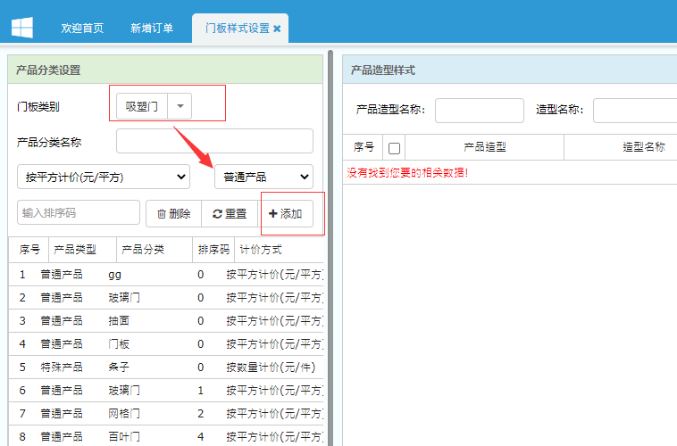Click the 产品造型样式 panel title
The image size is (677, 446).
tap(383, 70)
